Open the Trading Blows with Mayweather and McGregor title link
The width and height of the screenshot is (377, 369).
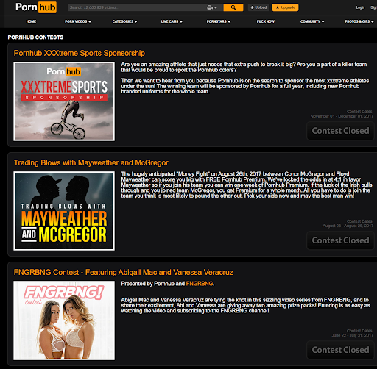tap(91, 162)
